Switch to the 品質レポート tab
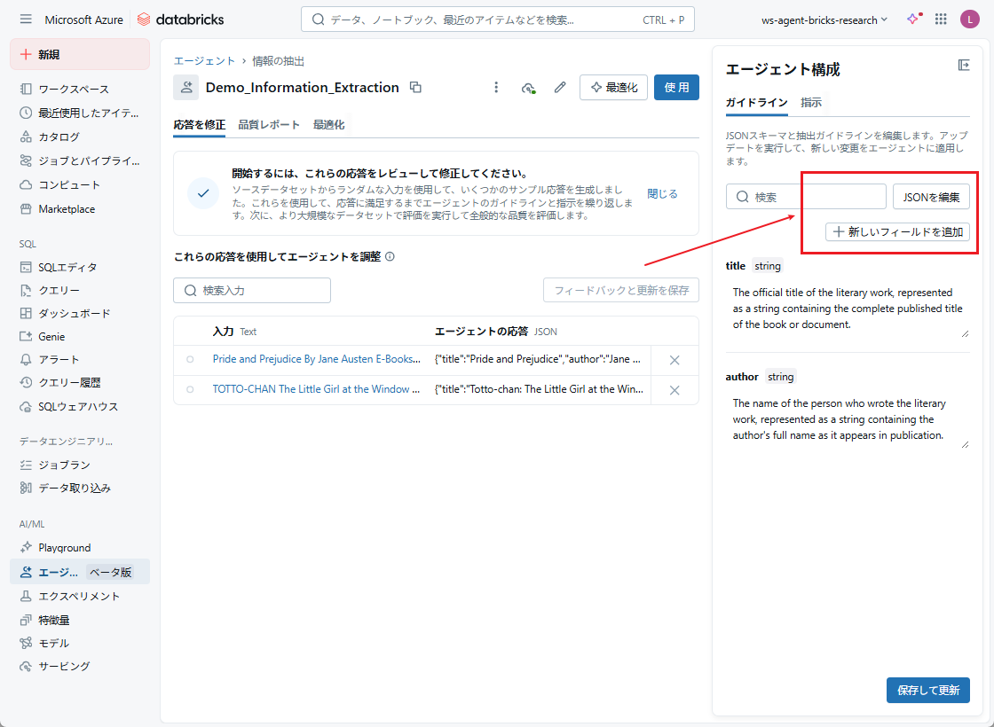 (269, 125)
